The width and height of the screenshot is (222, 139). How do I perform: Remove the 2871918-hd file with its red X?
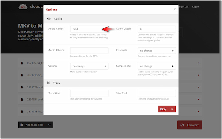[198, 111]
